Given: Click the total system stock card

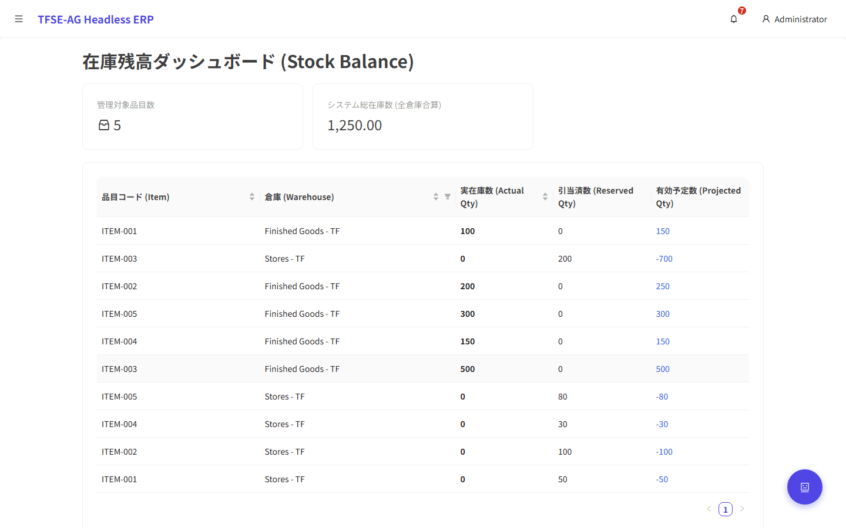Looking at the screenshot, I should tap(422, 117).
